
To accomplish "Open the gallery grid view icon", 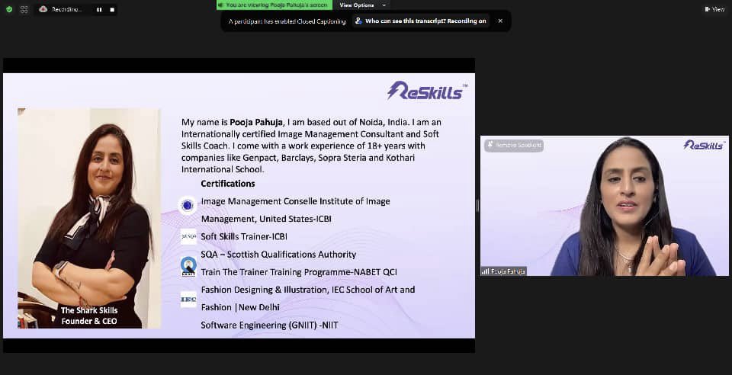I will tap(24, 9).
